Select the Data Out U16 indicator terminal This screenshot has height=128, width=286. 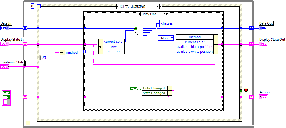coord(264,28)
